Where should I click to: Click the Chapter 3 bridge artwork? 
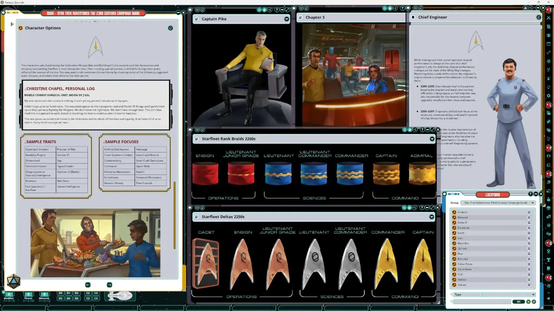point(354,75)
